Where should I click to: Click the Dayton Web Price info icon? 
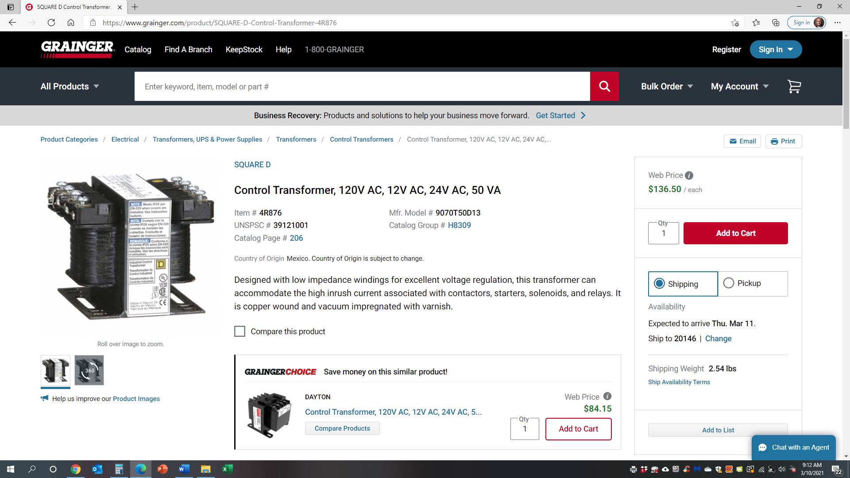point(607,397)
